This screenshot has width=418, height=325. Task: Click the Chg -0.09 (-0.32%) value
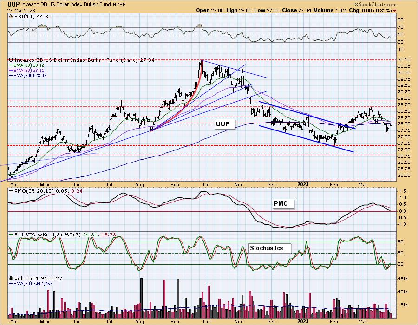coord(370,10)
